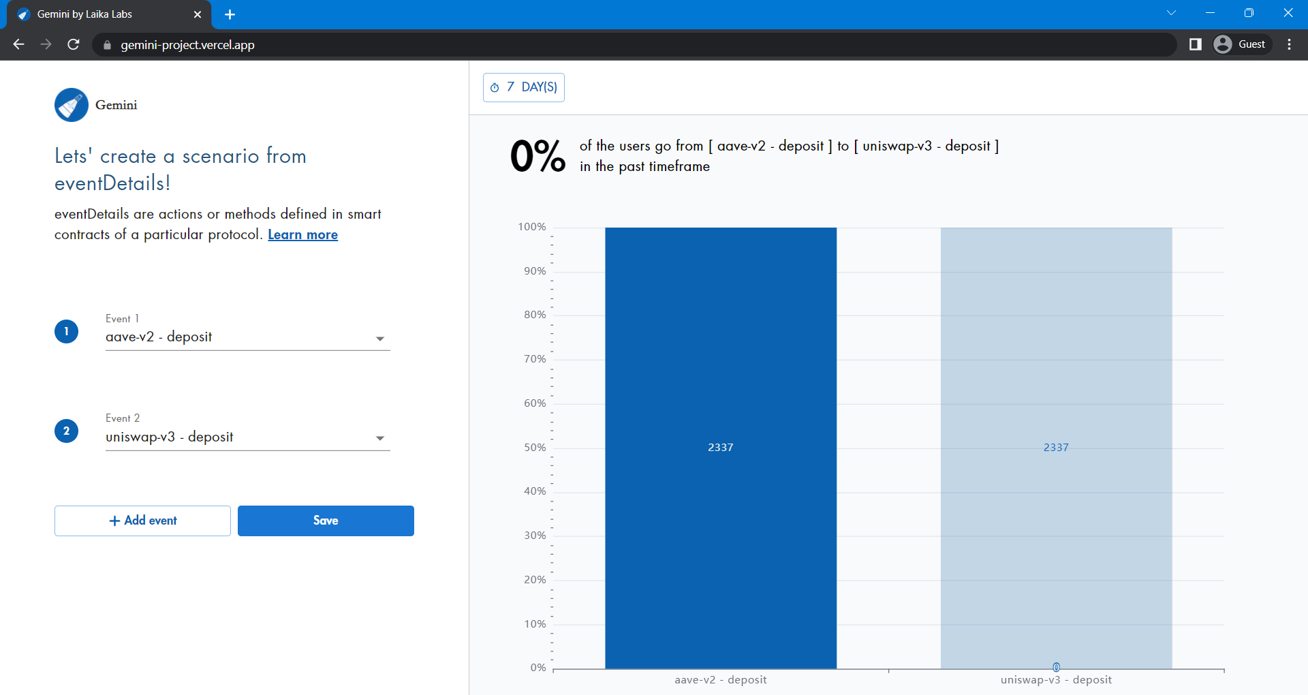Click the Gemini by Laika Labs tab
Viewport: 1308px width, 695px height.
[109, 14]
